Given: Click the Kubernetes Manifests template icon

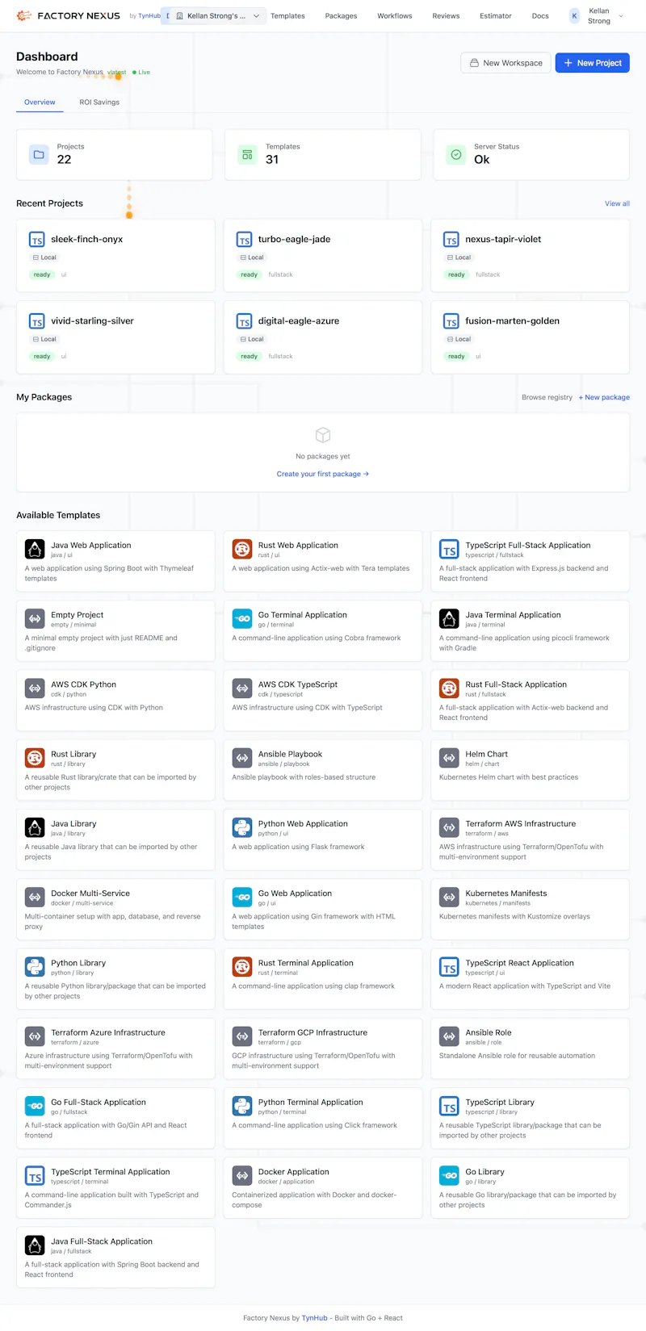Looking at the screenshot, I should pos(449,898).
